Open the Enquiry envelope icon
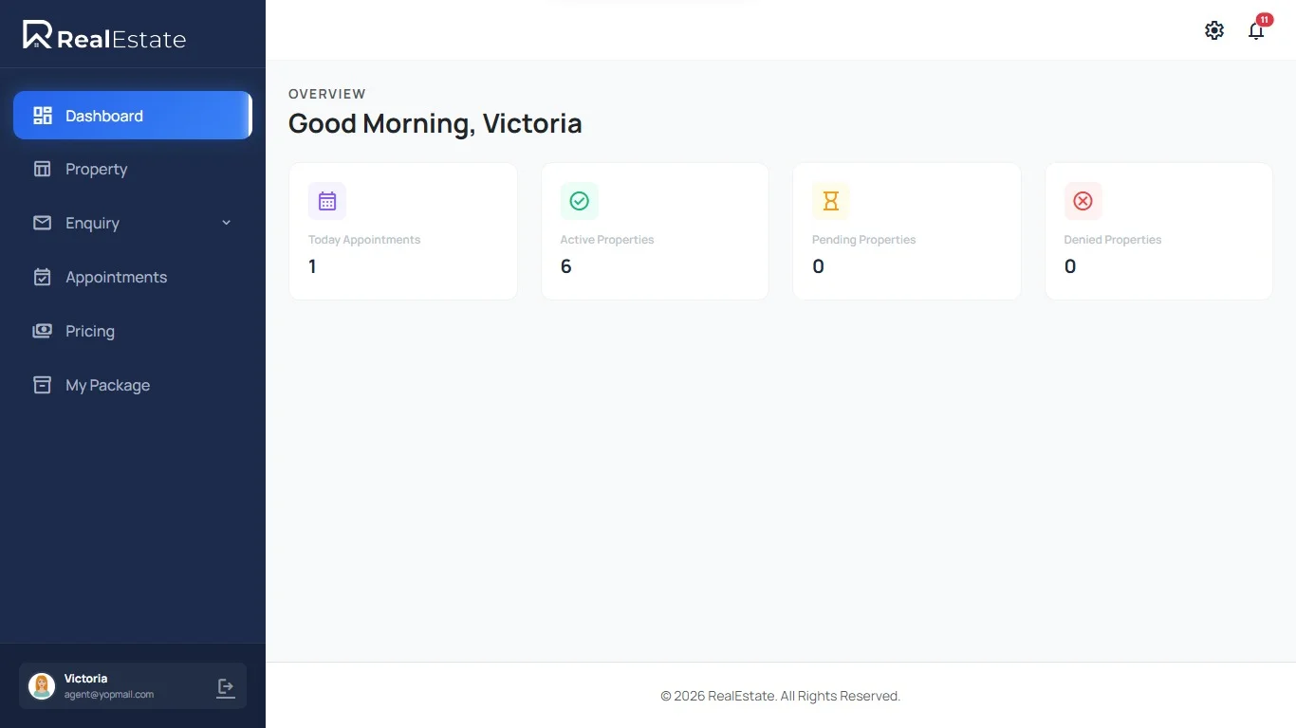Image resolution: width=1296 pixels, height=728 pixels. (42, 223)
